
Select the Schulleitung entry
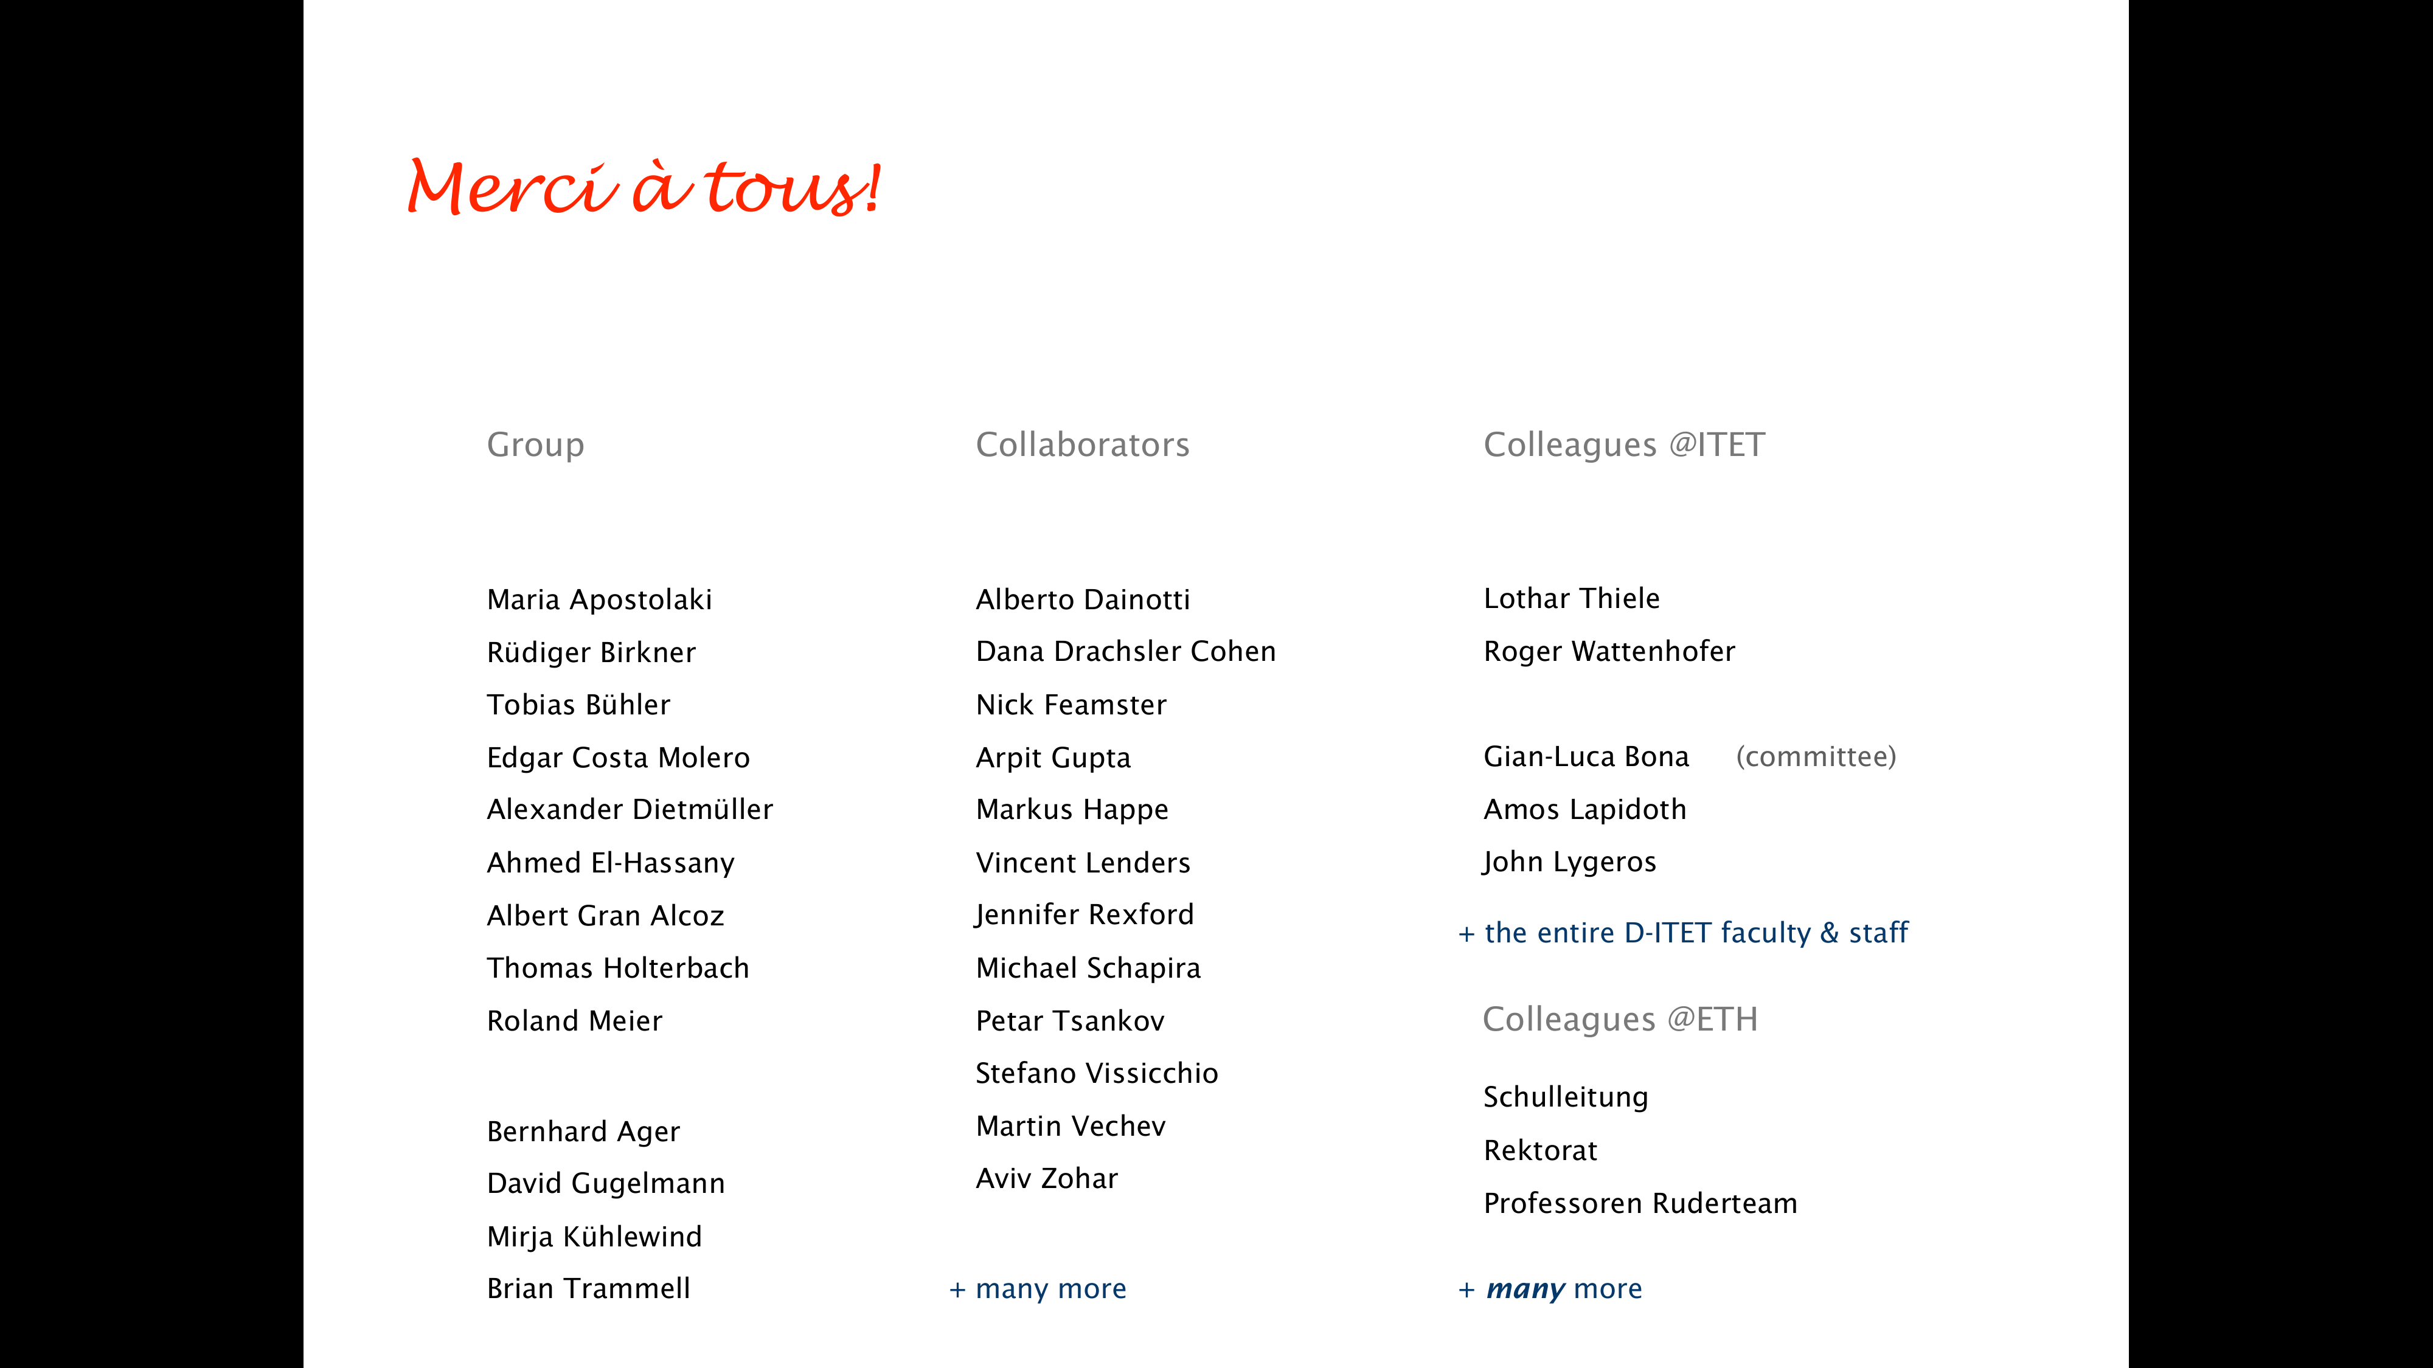1564,1097
